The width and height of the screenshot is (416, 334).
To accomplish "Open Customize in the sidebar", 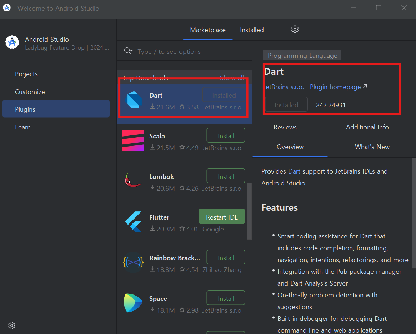I will click(30, 92).
